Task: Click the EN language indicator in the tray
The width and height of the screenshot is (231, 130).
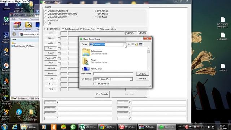Action: (180, 127)
